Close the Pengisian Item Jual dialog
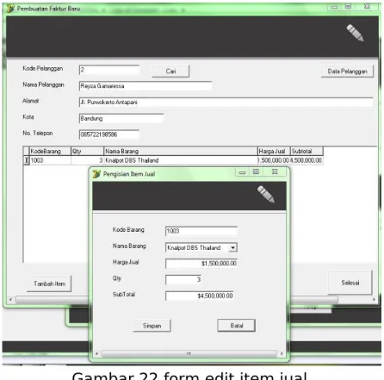 point(275,171)
